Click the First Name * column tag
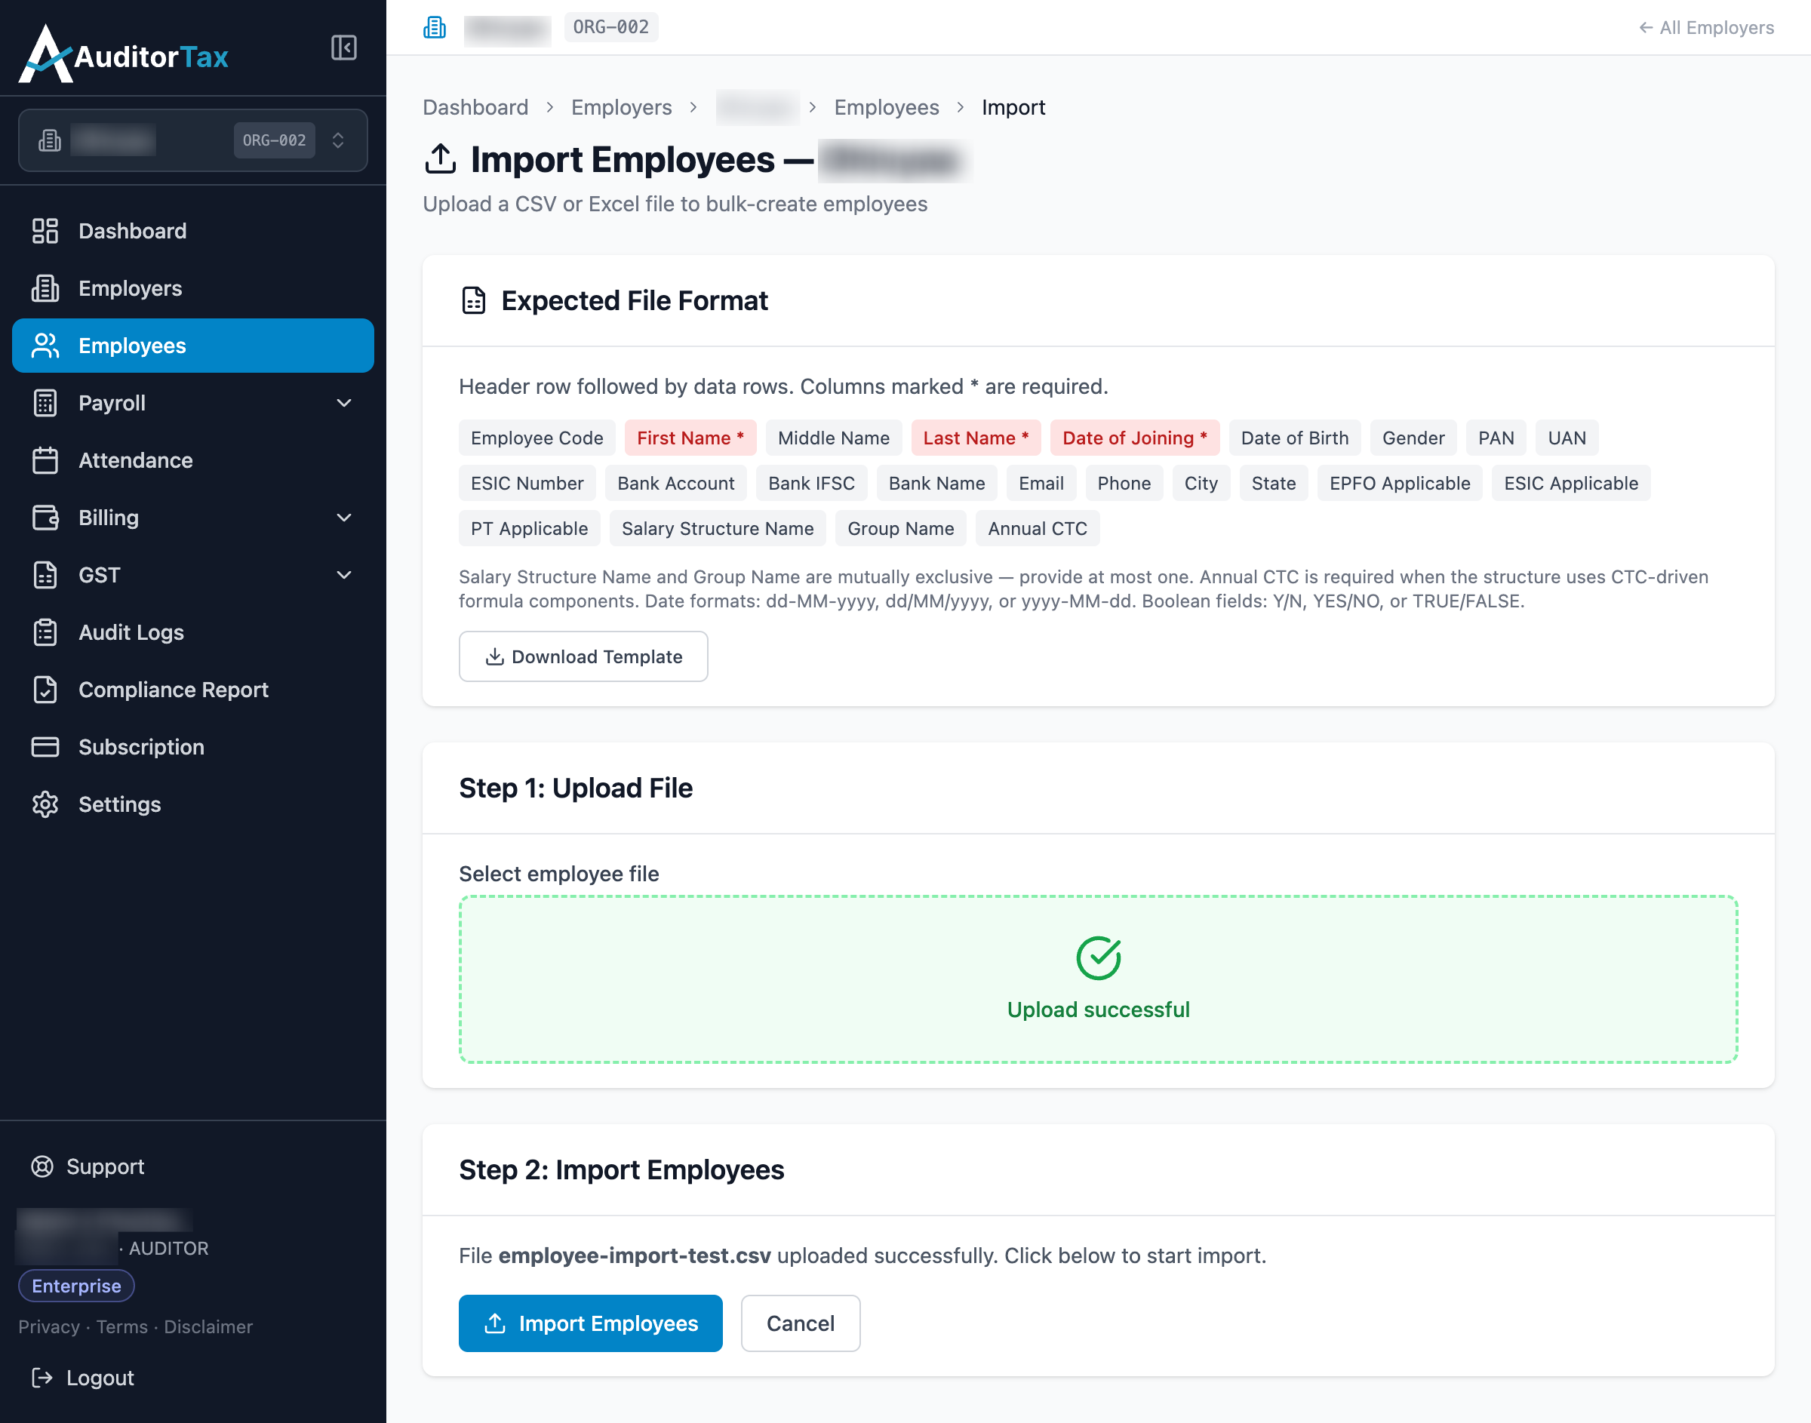 click(x=690, y=438)
